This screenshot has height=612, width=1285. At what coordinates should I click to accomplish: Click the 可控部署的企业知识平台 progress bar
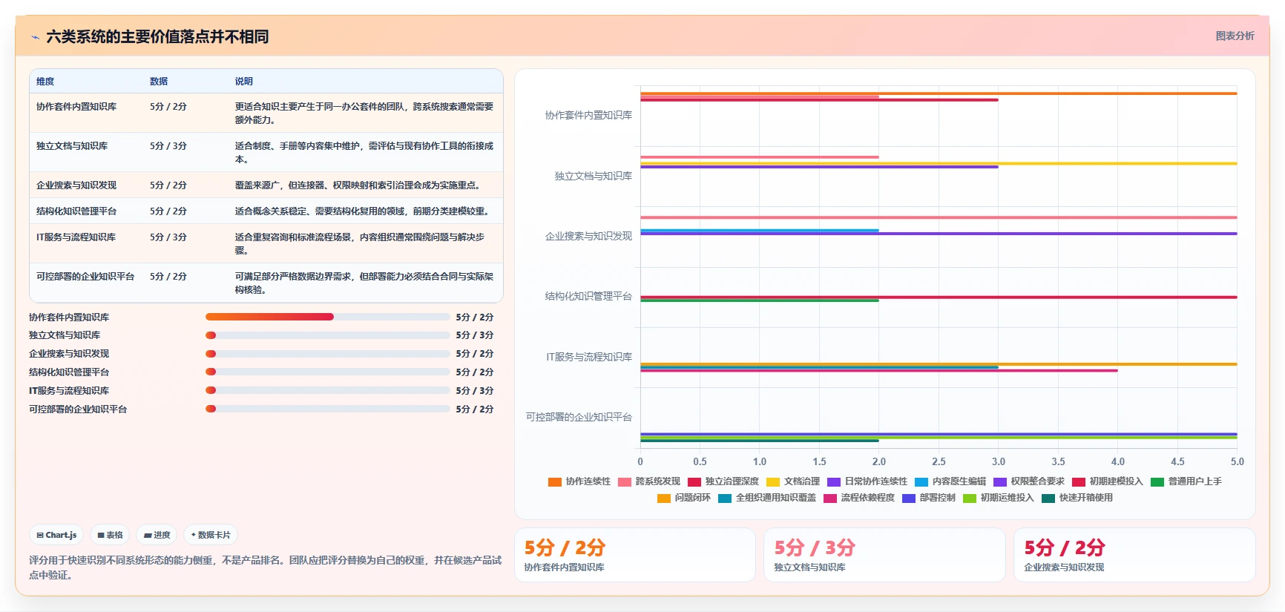click(327, 409)
